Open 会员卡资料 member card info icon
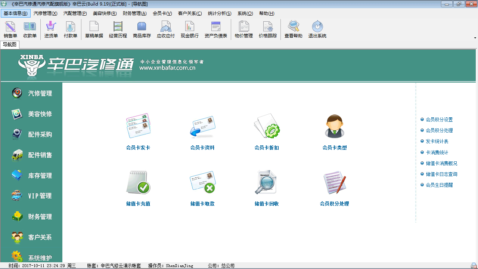The height and width of the screenshot is (269, 478). pyautogui.click(x=202, y=126)
